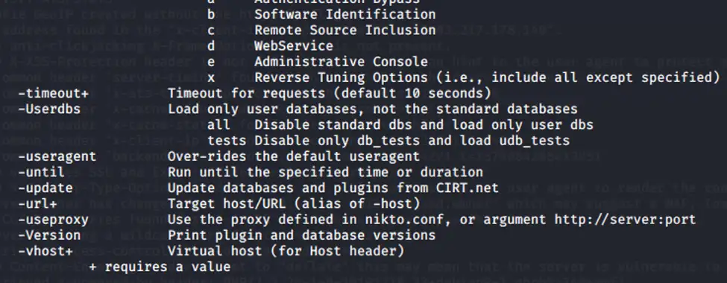Click the -Userdbs option name
Viewport: 727px width, 283px height.
49,109
